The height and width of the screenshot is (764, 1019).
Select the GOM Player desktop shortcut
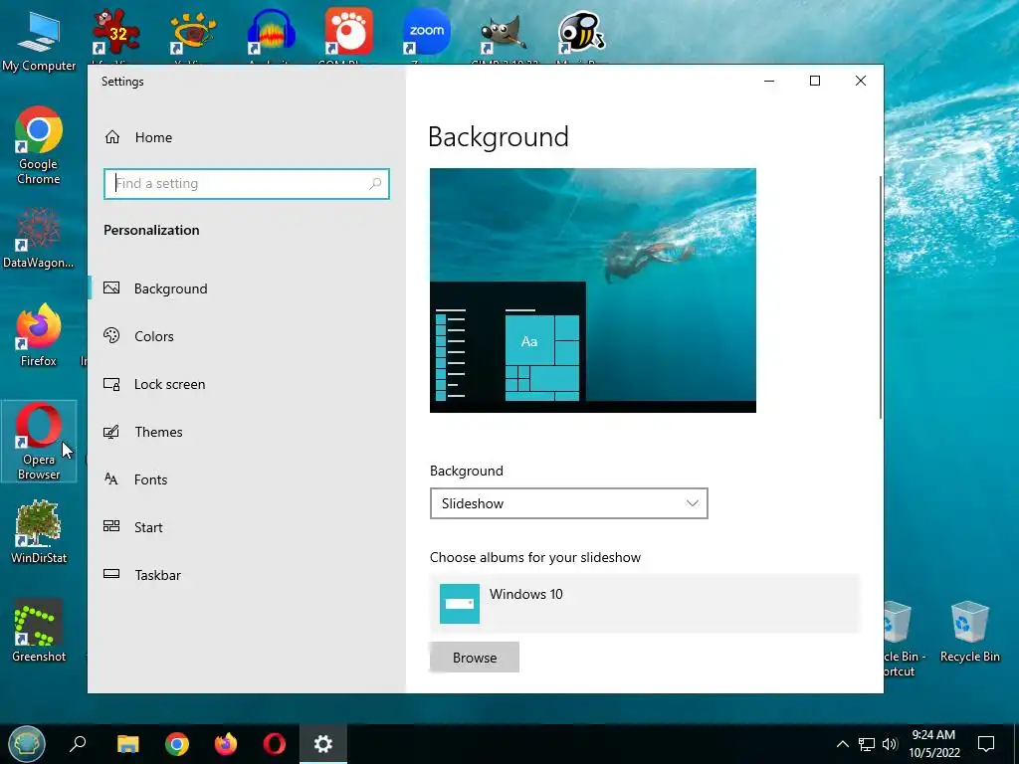tap(348, 33)
